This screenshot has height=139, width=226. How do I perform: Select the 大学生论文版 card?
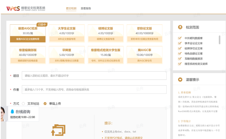[66, 33]
